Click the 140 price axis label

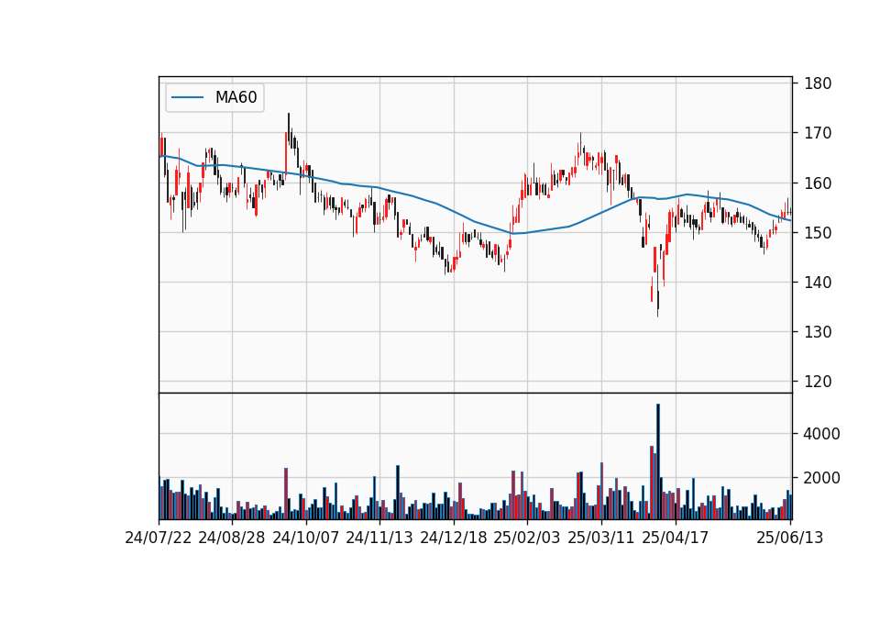[818, 282]
